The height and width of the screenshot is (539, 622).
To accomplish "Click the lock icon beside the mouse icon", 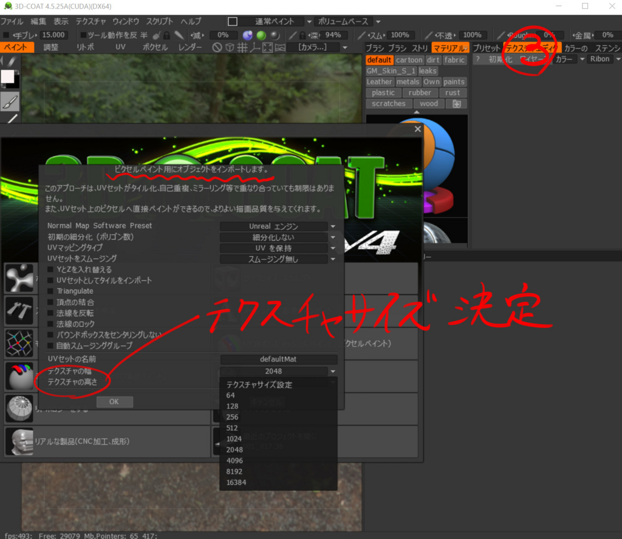I will pos(166,36).
